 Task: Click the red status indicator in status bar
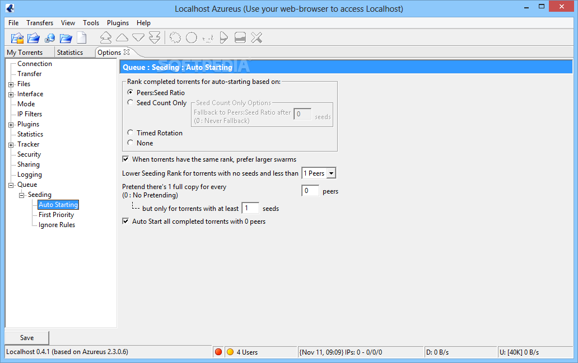[x=218, y=352]
